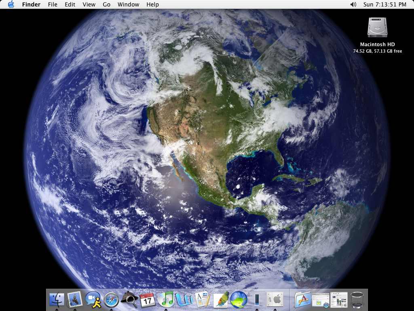Open the Window menu
Screen dimensions: 414x311
[x=128, y=4]
